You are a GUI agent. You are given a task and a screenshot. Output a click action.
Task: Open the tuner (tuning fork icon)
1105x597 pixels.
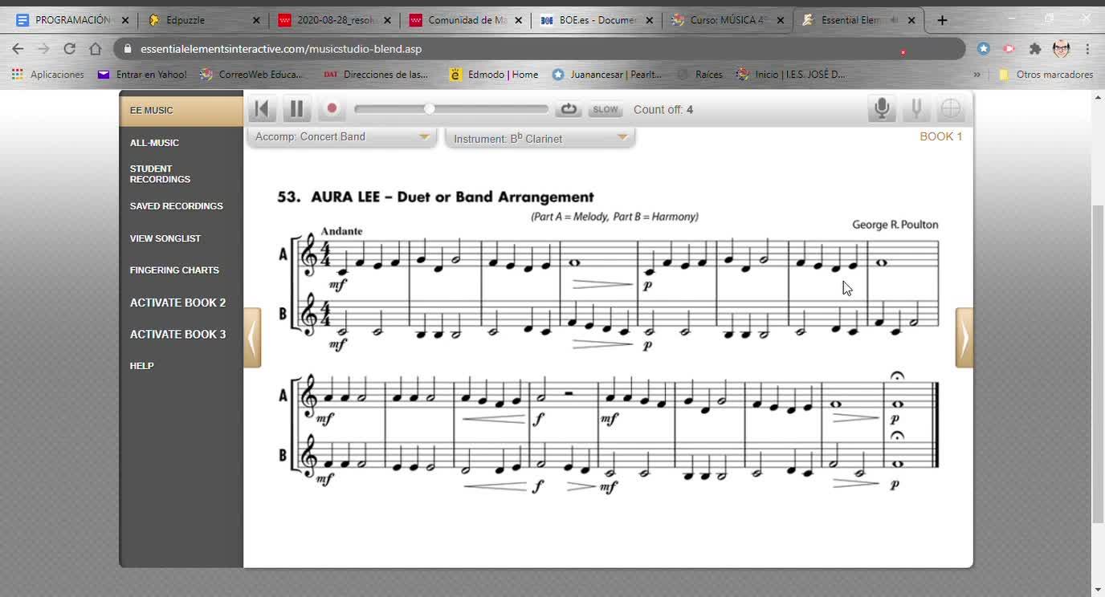[x=915, y=108]
